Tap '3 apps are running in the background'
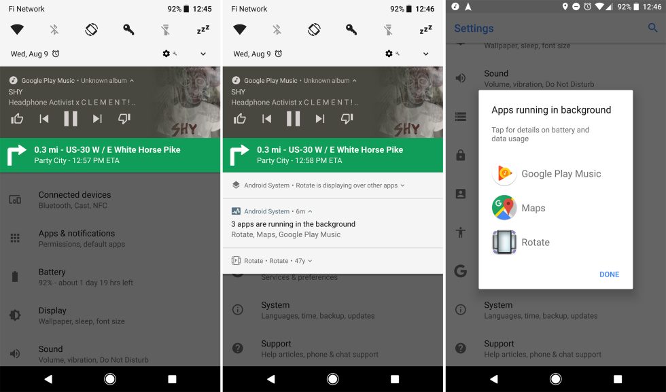This screenshot has width=666, height=392. (x=293, y=224)
